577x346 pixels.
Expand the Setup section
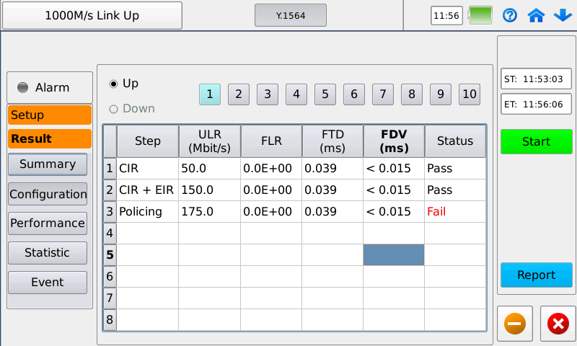[49, 115]
